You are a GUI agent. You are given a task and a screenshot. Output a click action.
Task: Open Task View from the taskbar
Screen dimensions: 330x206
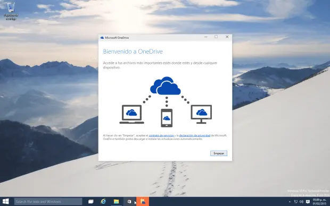tap(90, 202)
